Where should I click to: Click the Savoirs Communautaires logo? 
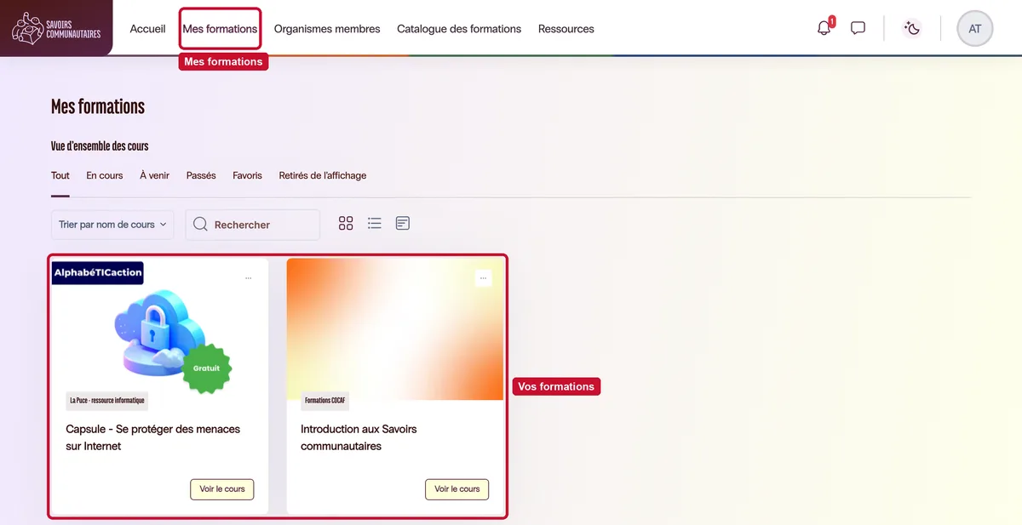pos(56,28)
